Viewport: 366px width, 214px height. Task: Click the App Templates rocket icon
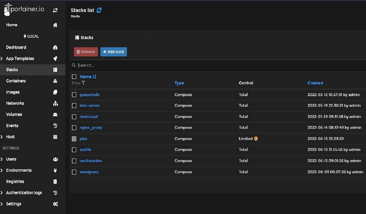[55, 58]
